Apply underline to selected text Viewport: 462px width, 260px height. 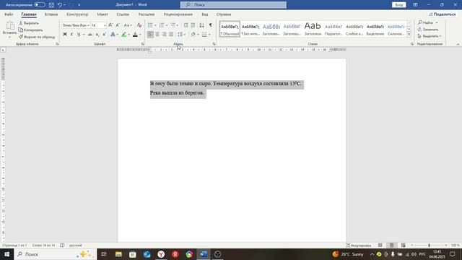pyautogui.click(x=79, y=35)
